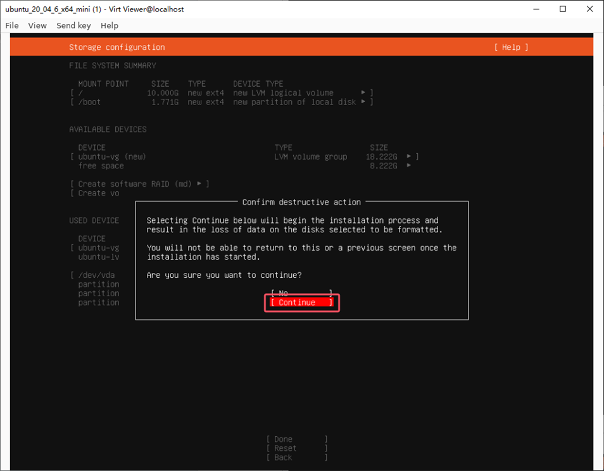Expand the ubuntu-vg 18.222G row arrow

pyautogui.click(x=409, y=156)
